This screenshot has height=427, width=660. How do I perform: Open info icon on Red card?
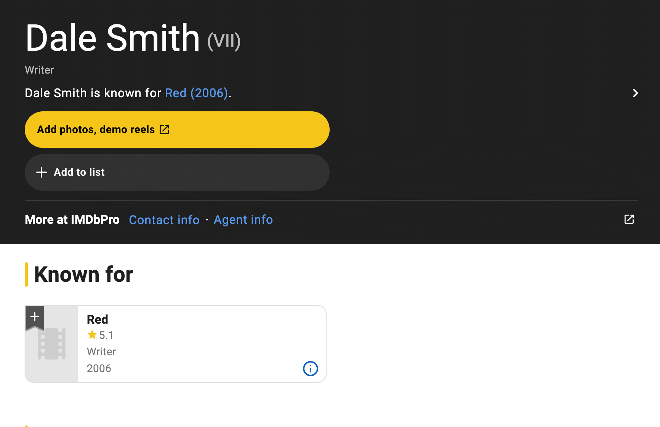(x=310, y=369)
